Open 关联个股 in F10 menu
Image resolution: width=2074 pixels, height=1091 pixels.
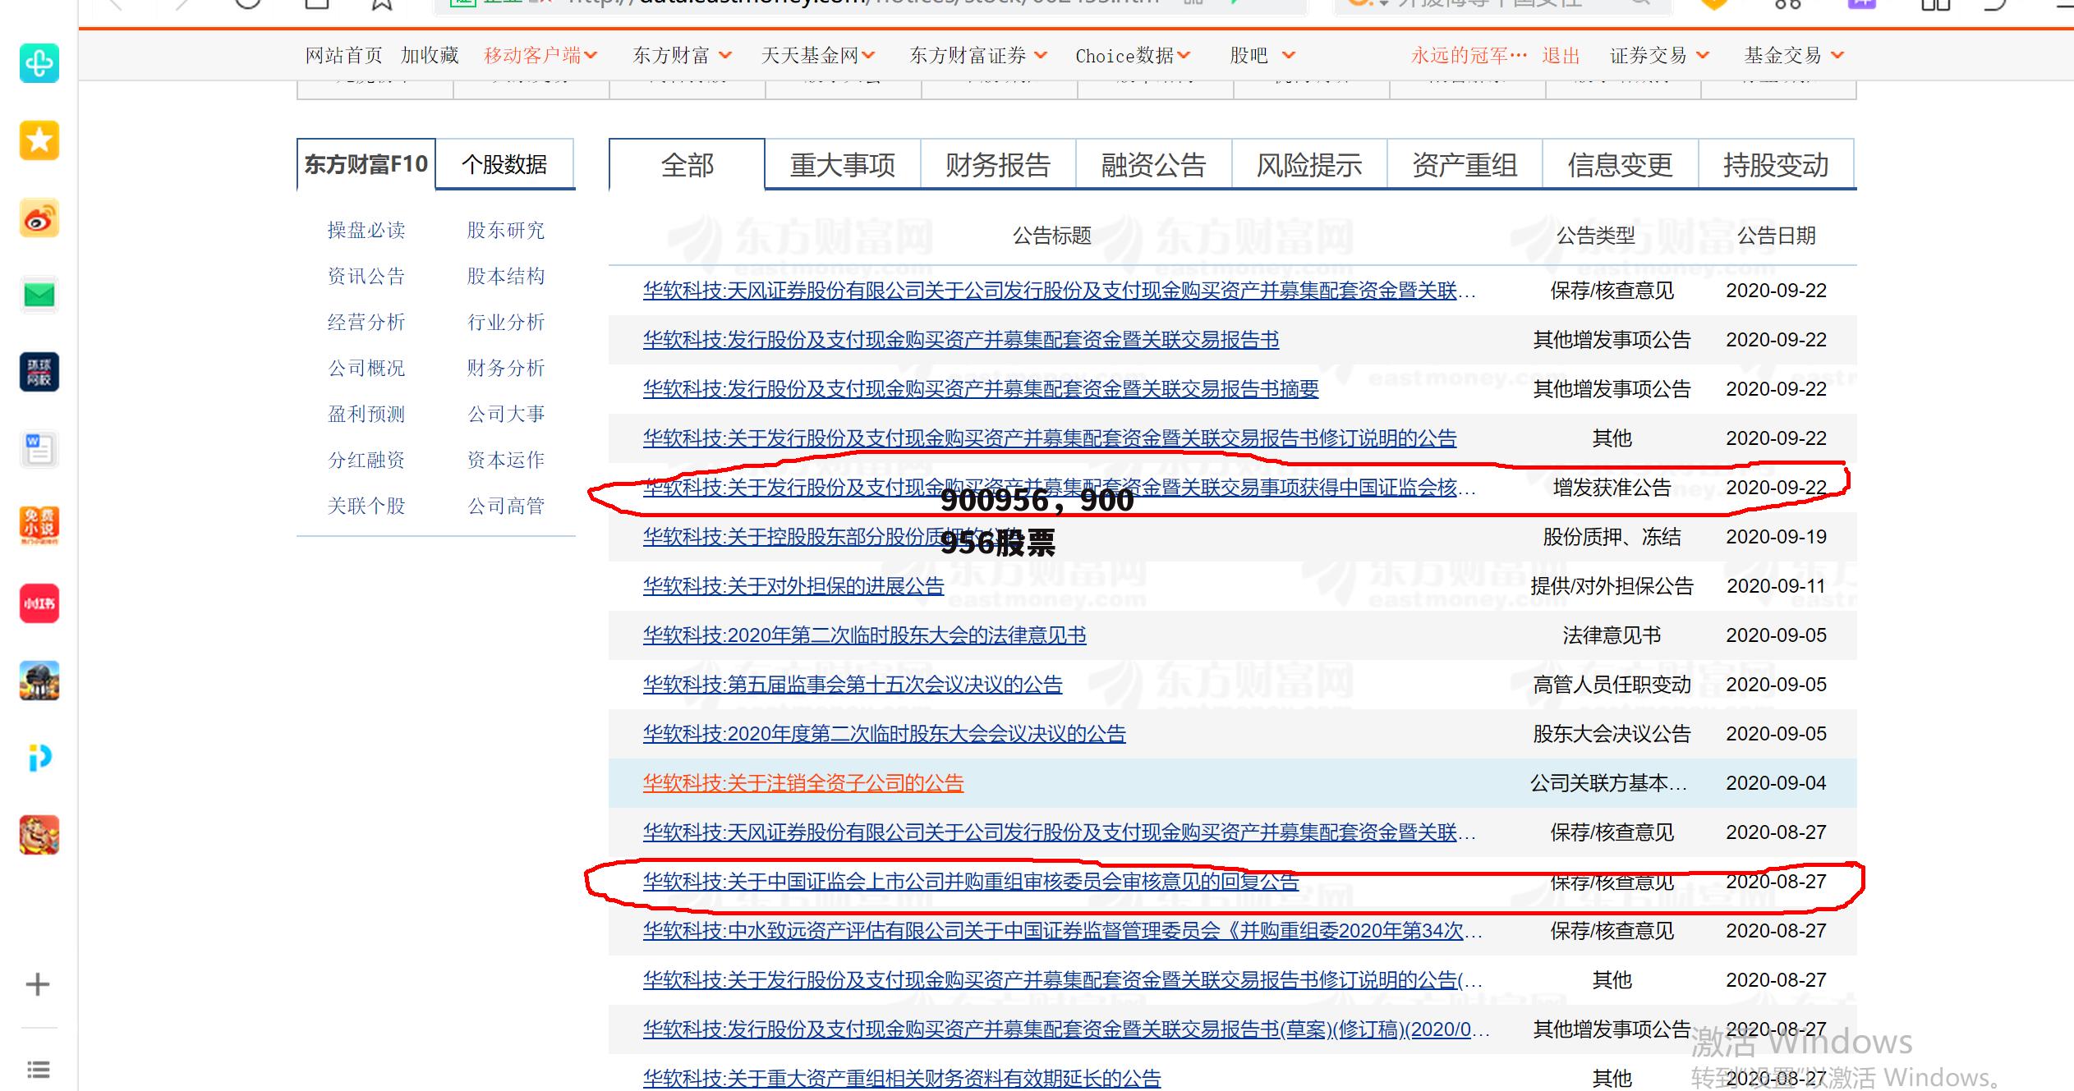tap(366, 506)
